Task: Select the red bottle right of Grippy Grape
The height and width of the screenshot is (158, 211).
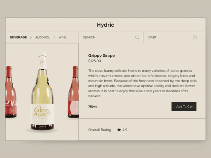Action: (x=74, y=92)
